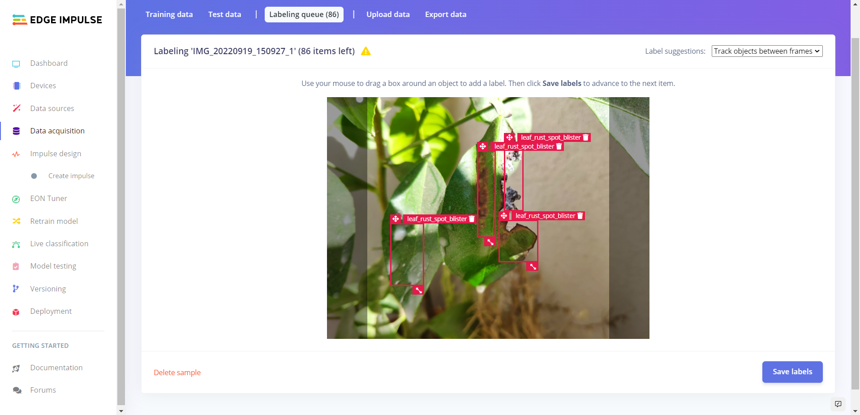Switch to the Training data tab

169,14
